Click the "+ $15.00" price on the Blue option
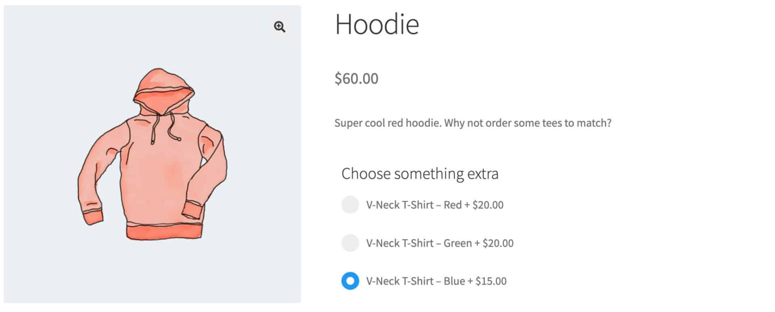Image resolution: width=775 pixels, height=312 pixels. click(x=487, y=281)
